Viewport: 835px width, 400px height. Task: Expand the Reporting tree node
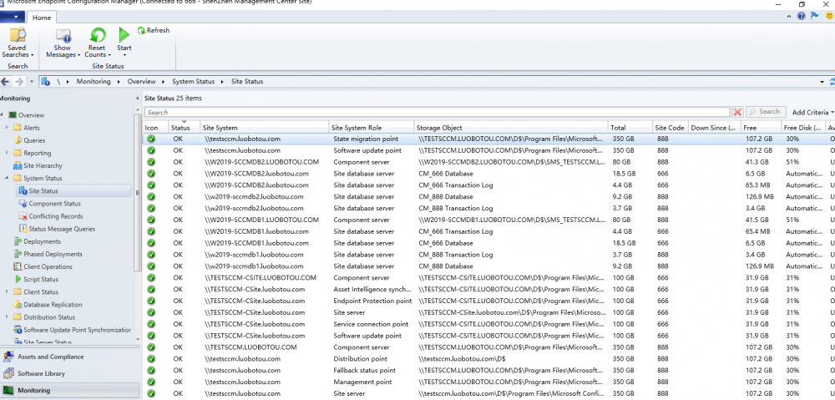click(x=7, y=153)
